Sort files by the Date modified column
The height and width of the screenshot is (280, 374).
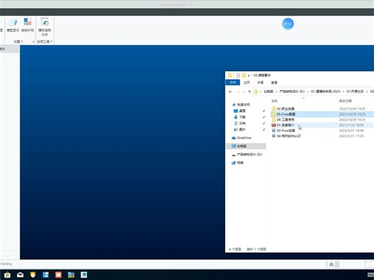click(345, 101)
